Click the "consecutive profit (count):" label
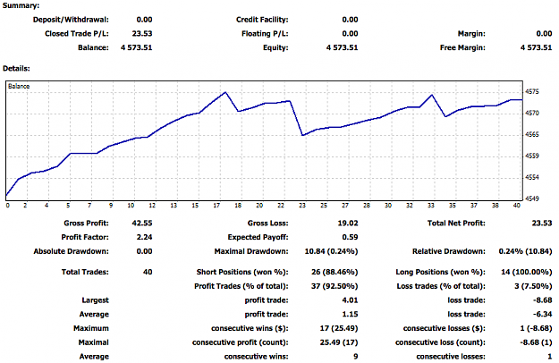 (x=241, y=342)
